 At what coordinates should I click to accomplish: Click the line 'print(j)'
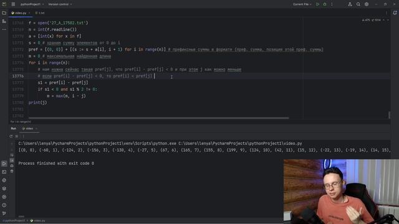[37, 103]
